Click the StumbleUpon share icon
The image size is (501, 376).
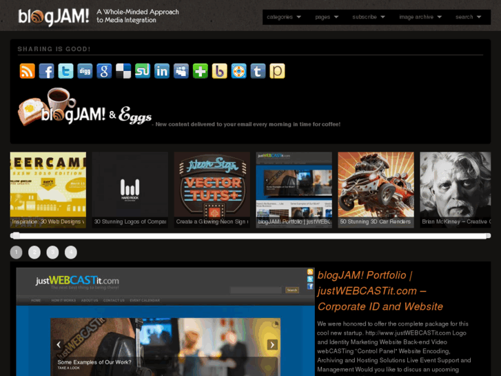pyautogui.click(x=143, y=71)
